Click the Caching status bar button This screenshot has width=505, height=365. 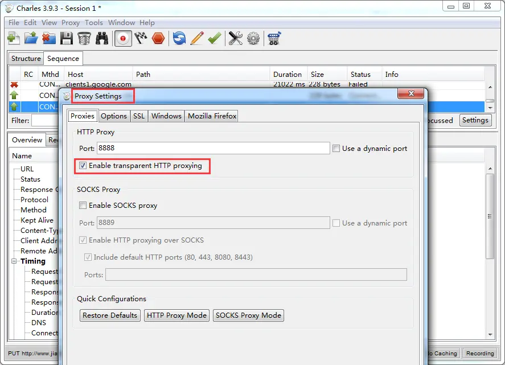[x=445, y=354]
